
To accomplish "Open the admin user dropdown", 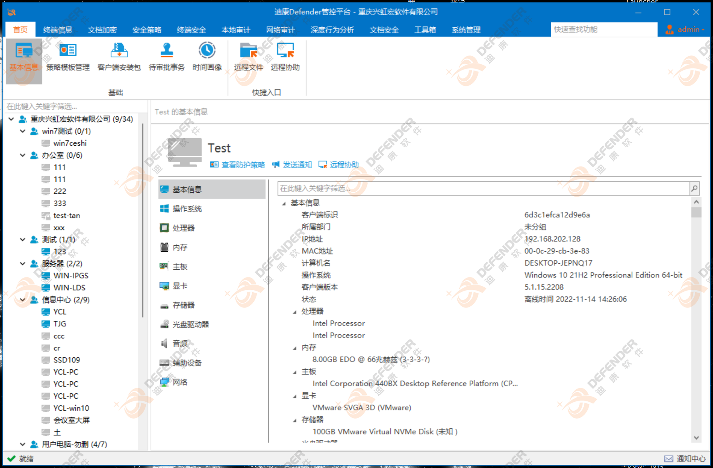I will click(x=686, y=29).
